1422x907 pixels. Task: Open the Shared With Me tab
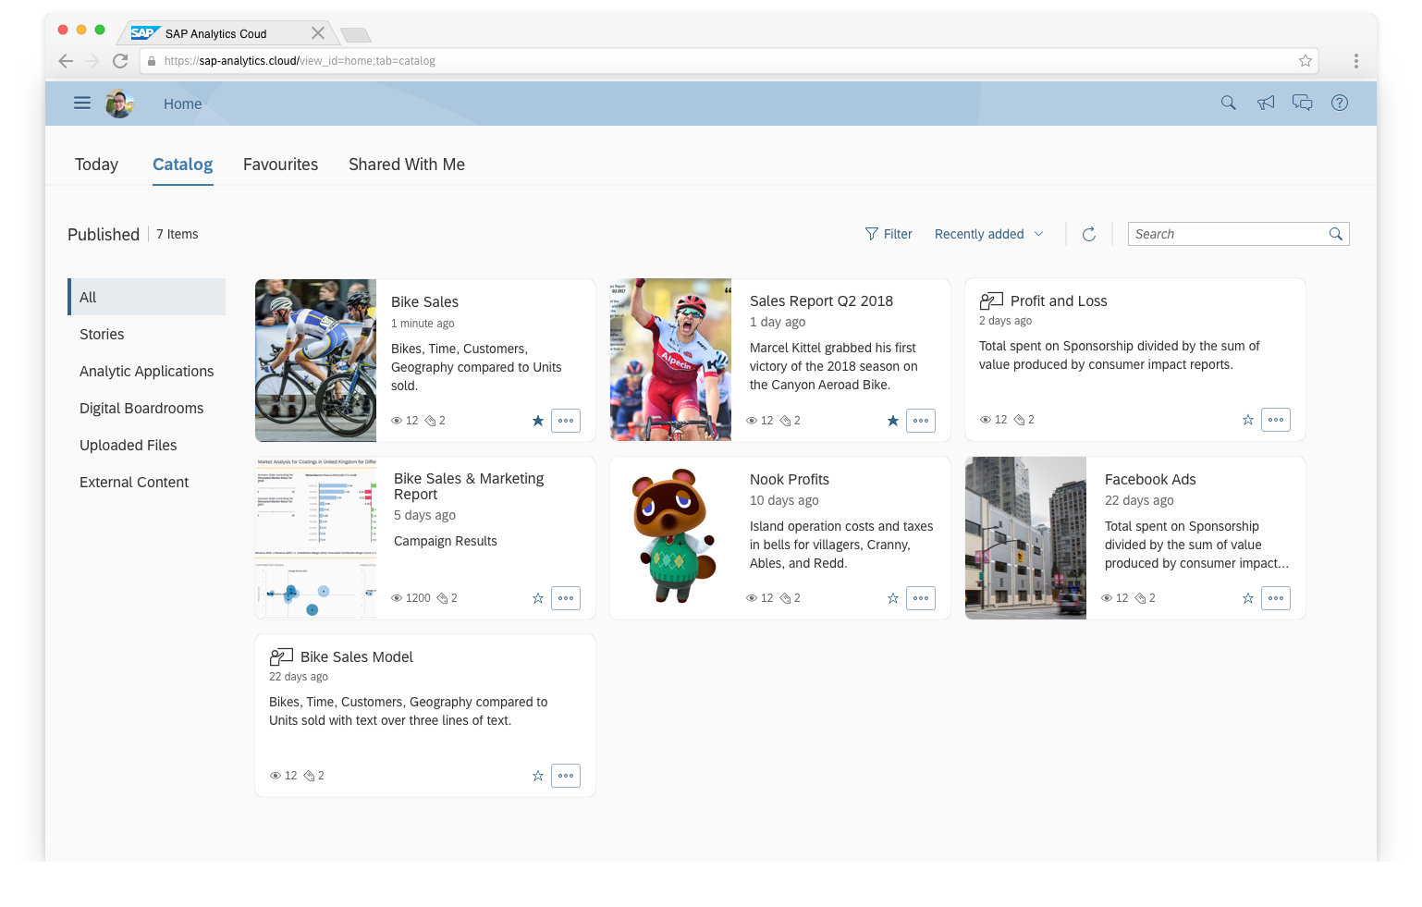pyautogui.click(x=407, y=165)
